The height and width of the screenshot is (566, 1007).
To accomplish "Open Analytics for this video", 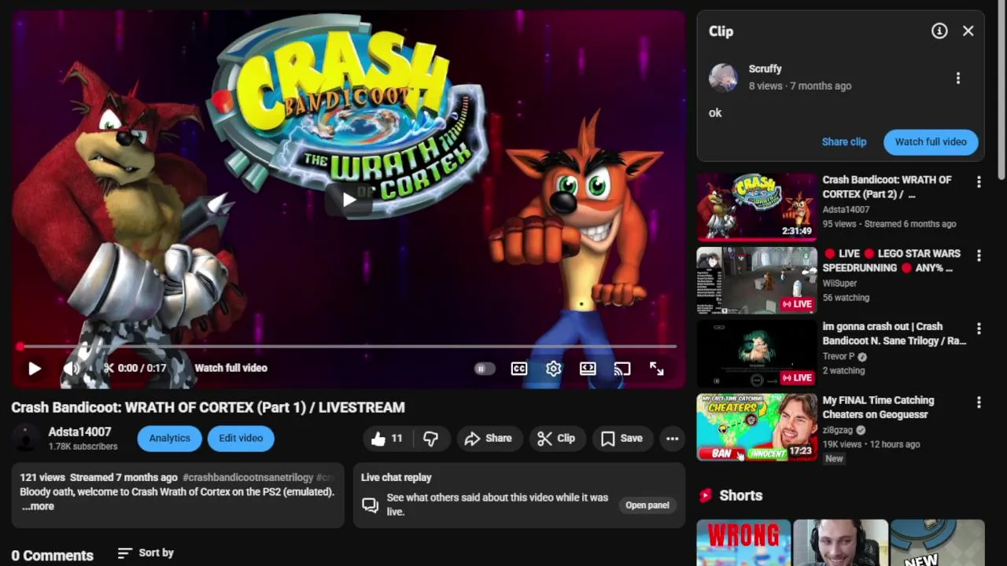I will [170, 438].
